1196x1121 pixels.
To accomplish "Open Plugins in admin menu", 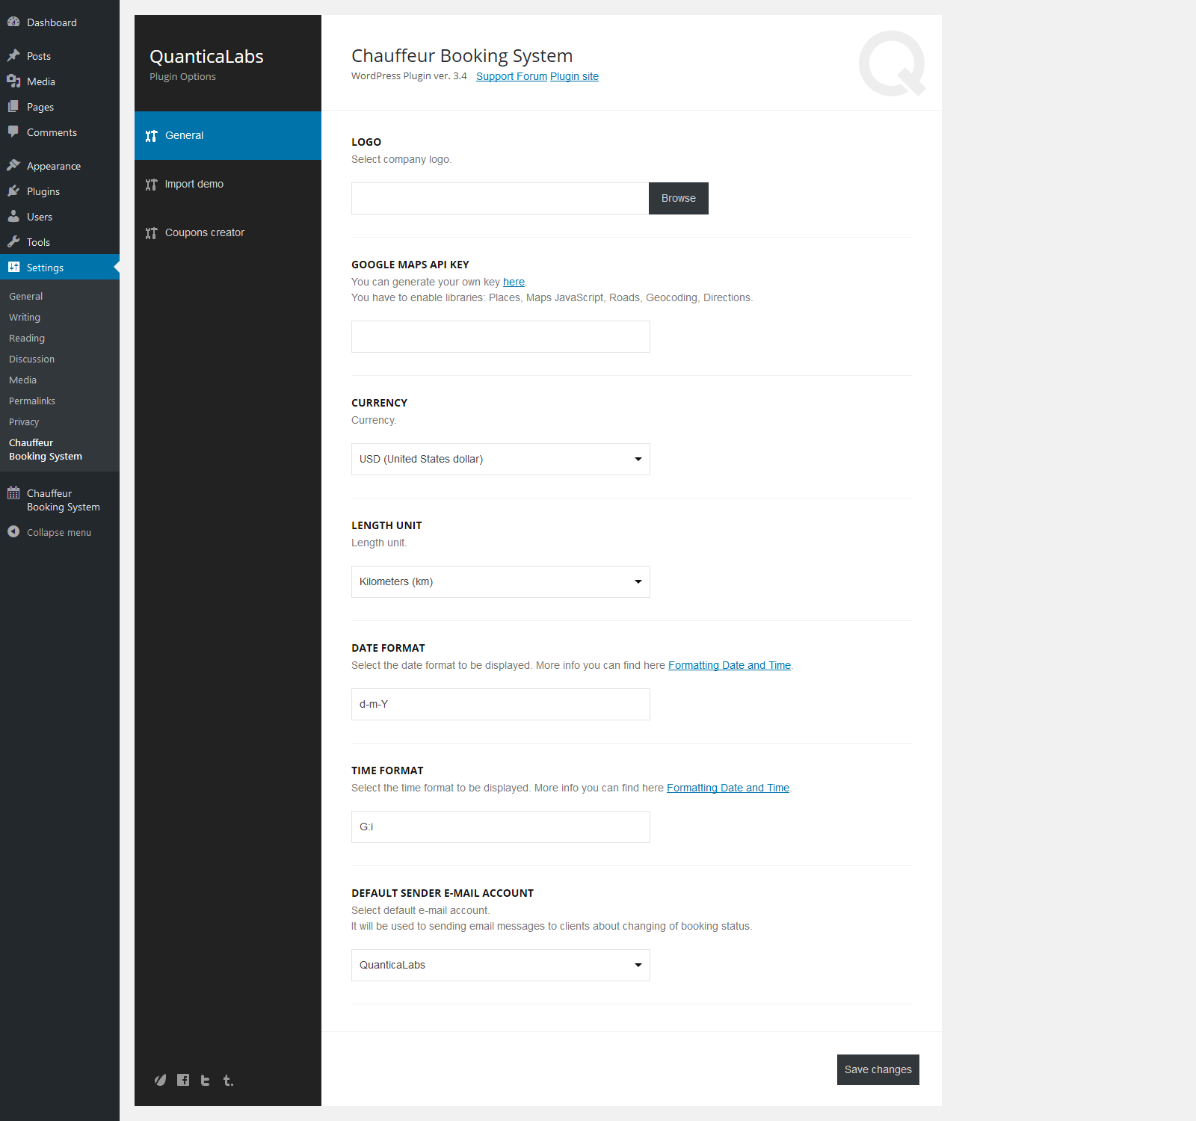I will [x=60, y=191].
